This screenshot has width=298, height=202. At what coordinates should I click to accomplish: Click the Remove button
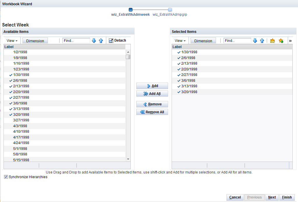click(x=152, y=104)
